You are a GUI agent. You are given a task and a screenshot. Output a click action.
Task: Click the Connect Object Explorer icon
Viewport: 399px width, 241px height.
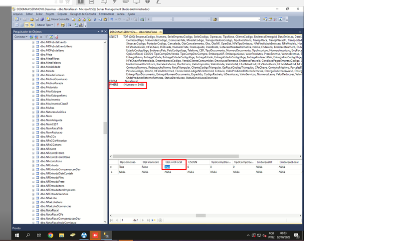31,37
